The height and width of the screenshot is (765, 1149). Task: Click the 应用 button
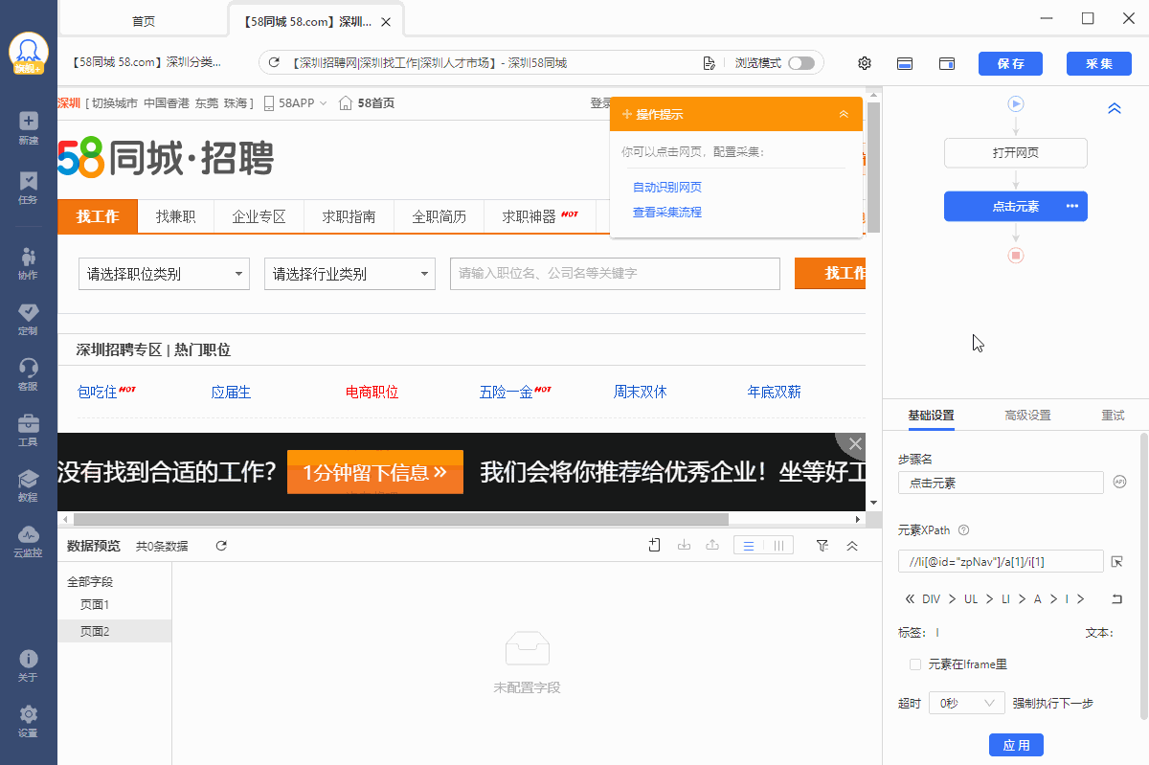point(1016,745)
